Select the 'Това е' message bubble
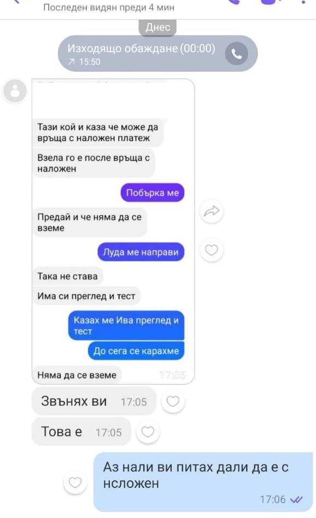This screenshot has width=316, height=518. [81, 432]
